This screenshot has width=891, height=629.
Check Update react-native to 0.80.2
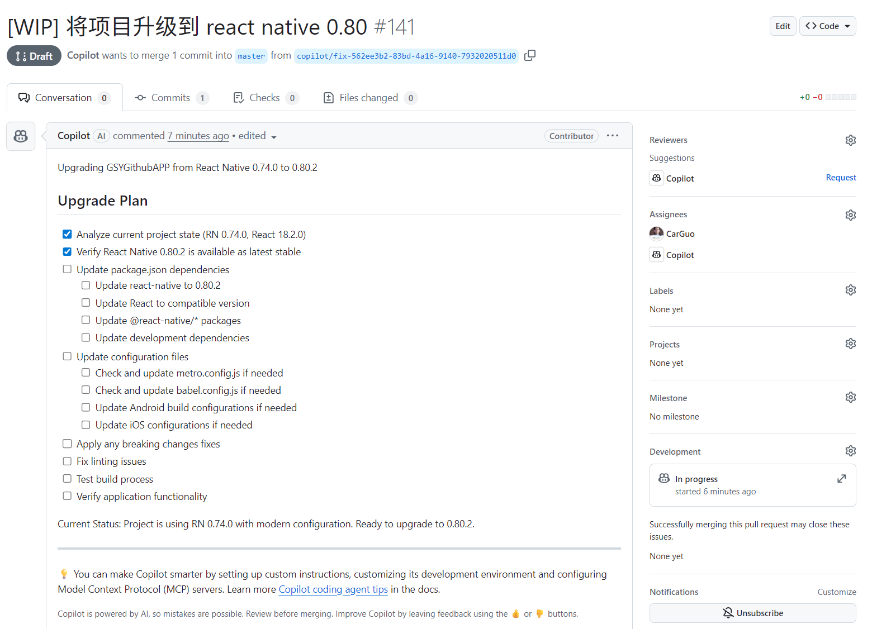click(x=86, y=285)
